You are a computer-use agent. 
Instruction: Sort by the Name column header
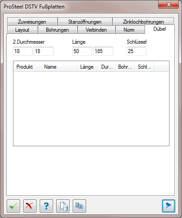pyautogui.click(x=59, y=67)
